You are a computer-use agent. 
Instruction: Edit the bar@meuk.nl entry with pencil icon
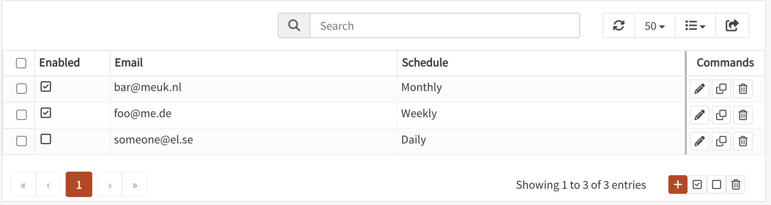(699, 89)
